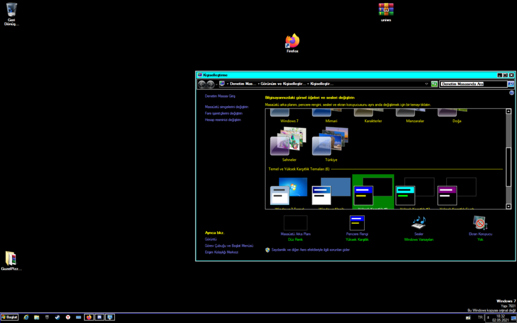Image resolution: width=517 pixels, height=323 pixels.
Task: Open the recent pages dropdown arrow
Action: click(217, 84)
